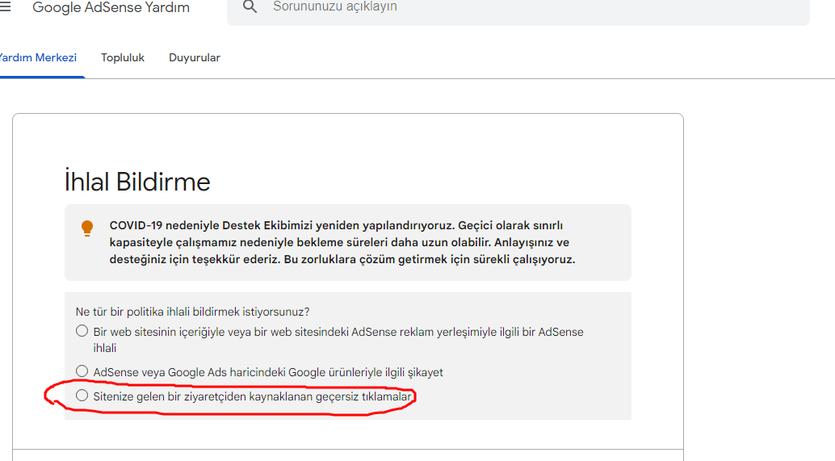The width and height of the screenshot is (835, 461).
Task: Open the Google AdSense Yardım home title
Action: [x=111, y=7]
